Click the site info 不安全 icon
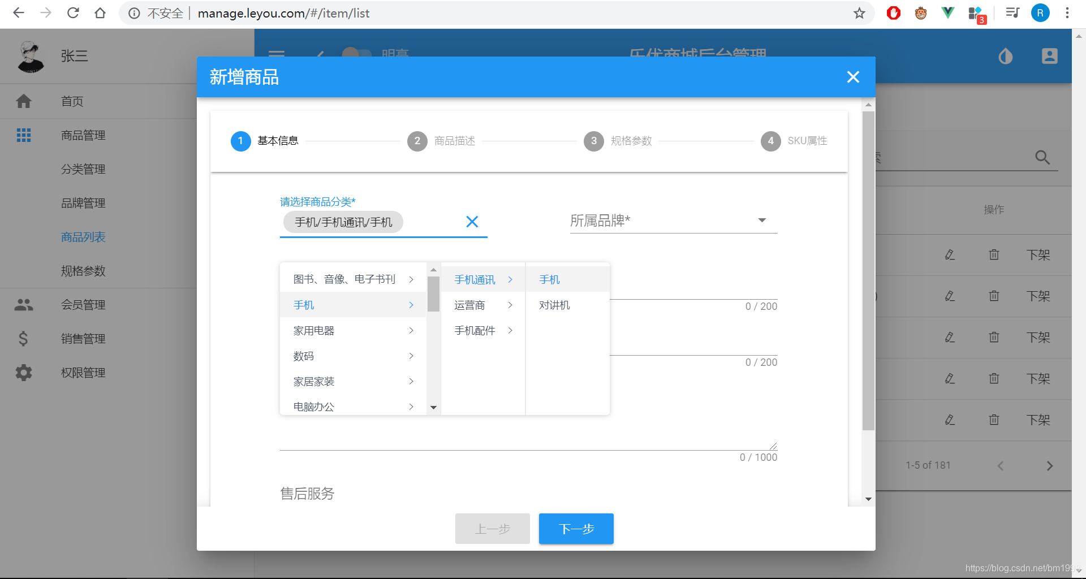The height and width of the screenshot is (579, 1086). pos(134,13)
